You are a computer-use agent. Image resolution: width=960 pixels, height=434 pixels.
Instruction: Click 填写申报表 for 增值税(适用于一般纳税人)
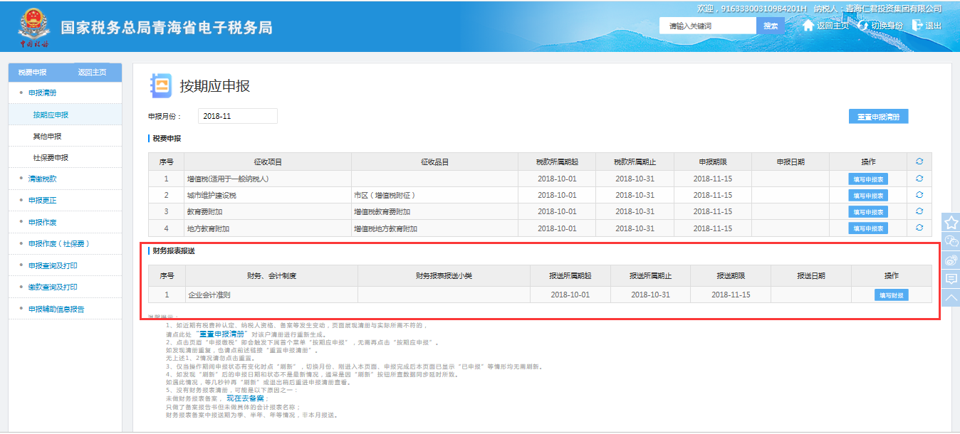pyautogui.click(x=868, y=179)
